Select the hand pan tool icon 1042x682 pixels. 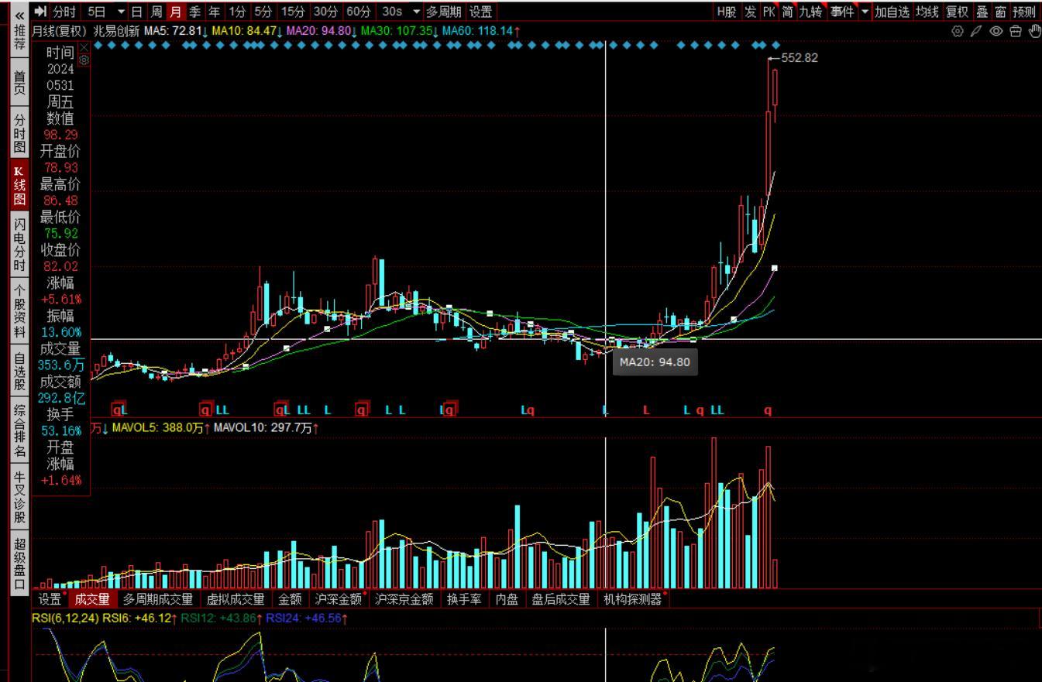pos(1034,31)
